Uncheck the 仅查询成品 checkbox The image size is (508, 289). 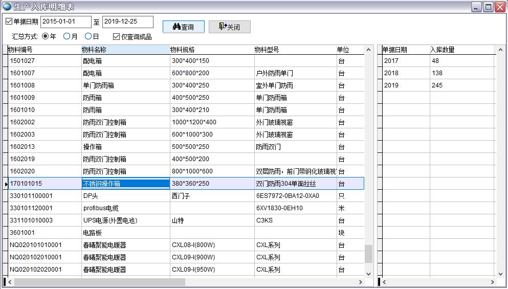click(116, 36)
